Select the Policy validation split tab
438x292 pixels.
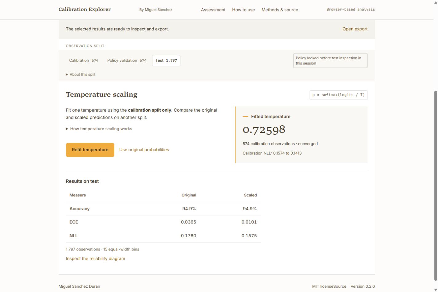click(x=127, y=61)
